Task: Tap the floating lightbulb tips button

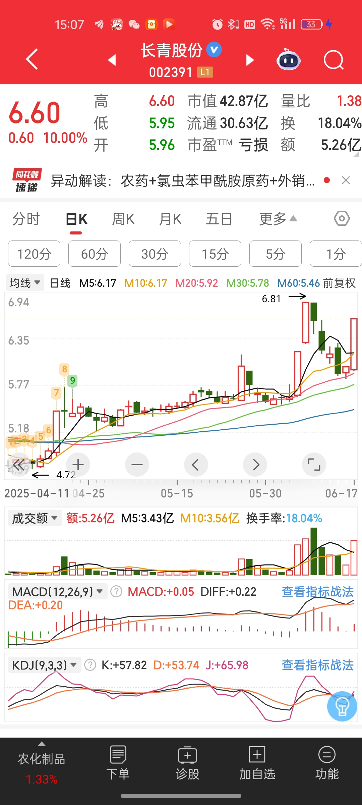Action: [342, 706]
